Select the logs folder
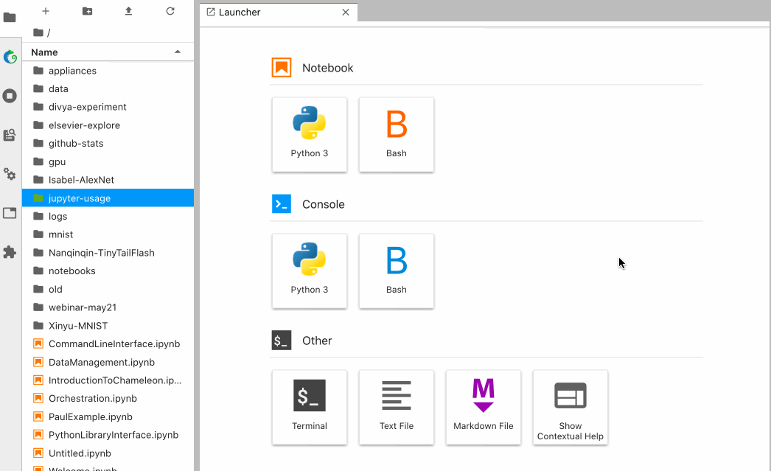This screenshot has height=471, width=771. [x=108, y=216]
